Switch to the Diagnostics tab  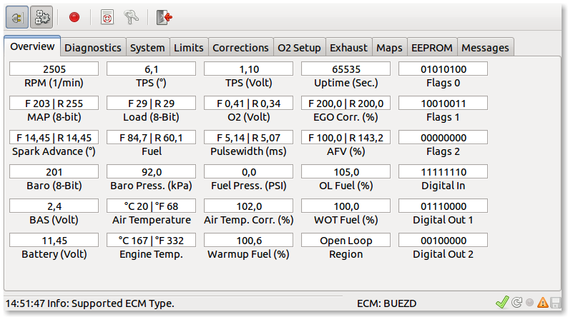pos(93,48)
